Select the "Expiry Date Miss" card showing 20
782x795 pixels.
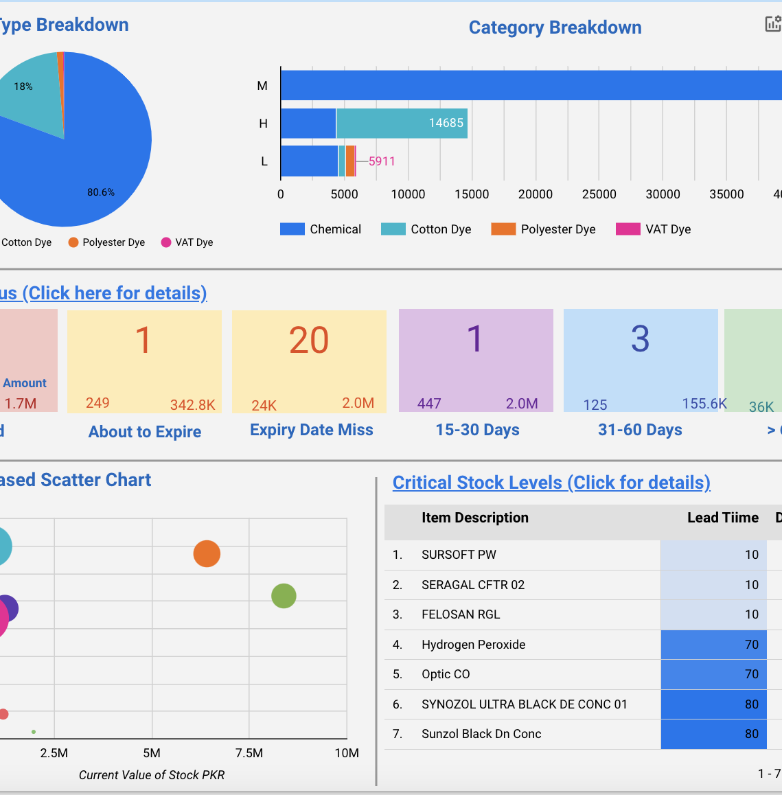[x=310, y=361]
